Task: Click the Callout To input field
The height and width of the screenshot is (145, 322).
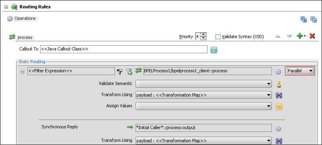Action: [124, 49]
